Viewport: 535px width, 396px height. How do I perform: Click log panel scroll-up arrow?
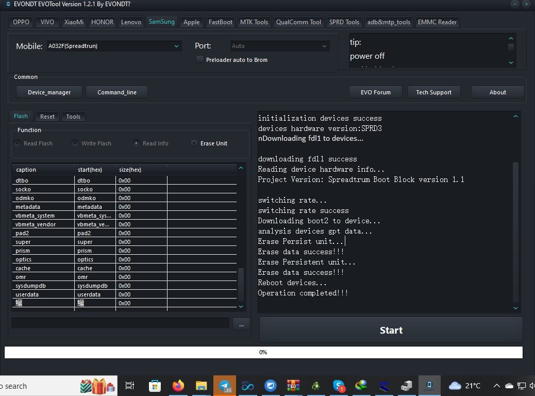point(515,117)
